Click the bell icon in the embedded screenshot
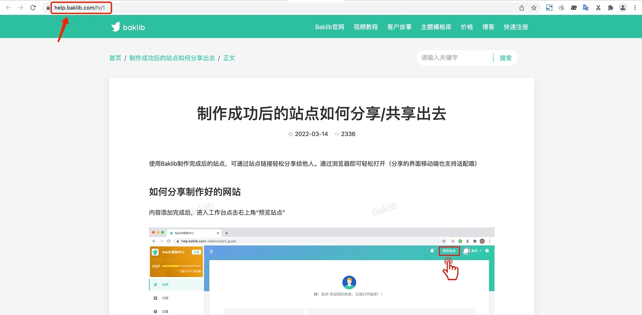The width and height of the screenshot is (642, 315). point(432,251)
